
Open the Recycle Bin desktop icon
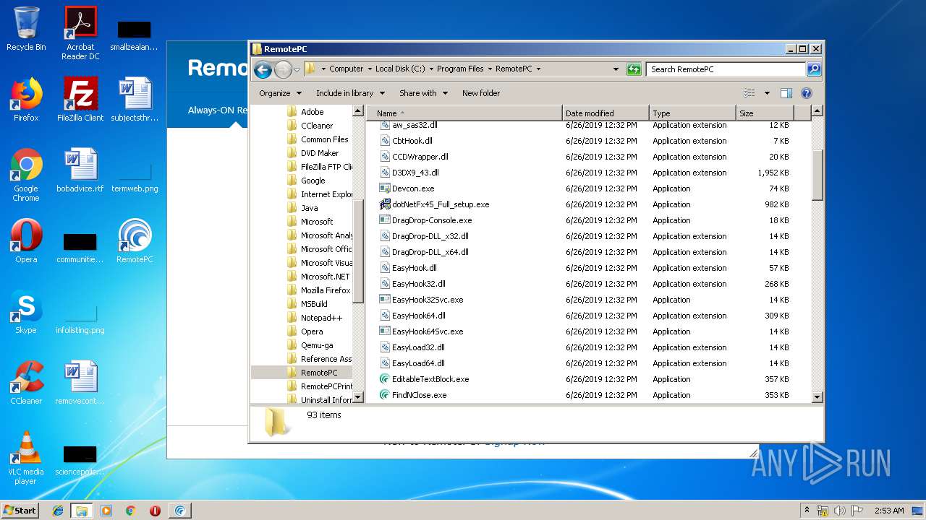coord(26,29)
